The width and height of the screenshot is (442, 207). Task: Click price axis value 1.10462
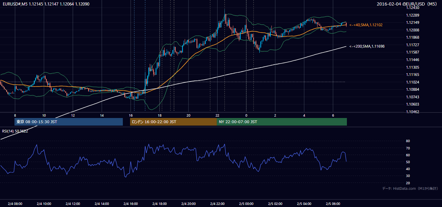[x=413, y=112]
